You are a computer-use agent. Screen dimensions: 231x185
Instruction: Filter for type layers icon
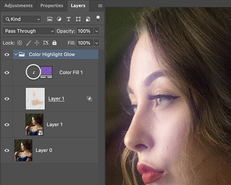(69, 19)
